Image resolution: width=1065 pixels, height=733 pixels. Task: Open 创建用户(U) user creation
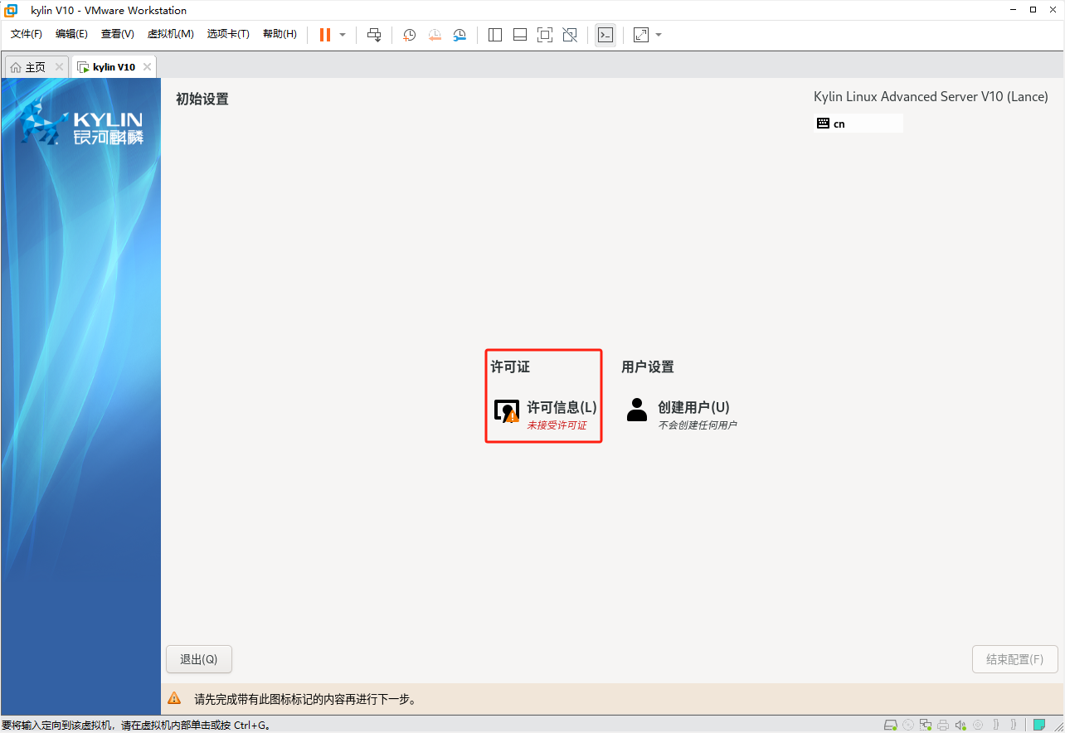click(681, 413)
